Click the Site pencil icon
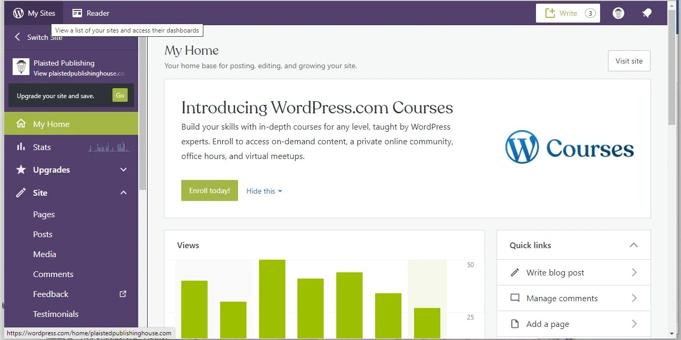This screenshot has height=340, width=681. click(21, 193)
